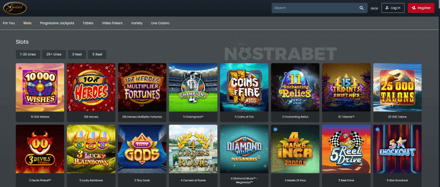Open 11 Coins of Fire thumbnail
Viewport: 440px width, 187px height.
[x=244, y=88]
